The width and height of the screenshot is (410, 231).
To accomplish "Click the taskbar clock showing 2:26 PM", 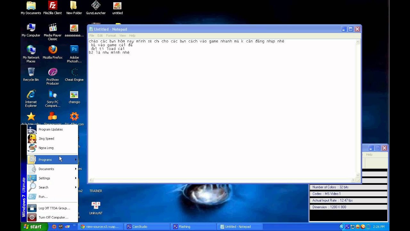I will [x=379, y=227].
